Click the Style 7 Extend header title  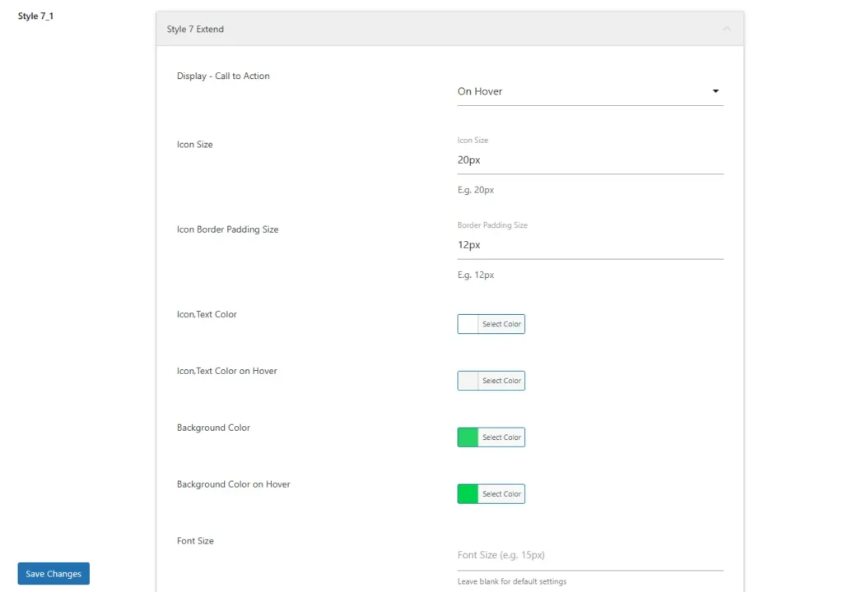[x=195, y=29]
